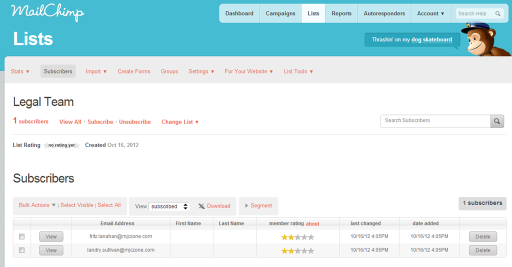Click the member rating stars for landry.sullivan
The image size is (512, 267).
(x=297, y=250)
